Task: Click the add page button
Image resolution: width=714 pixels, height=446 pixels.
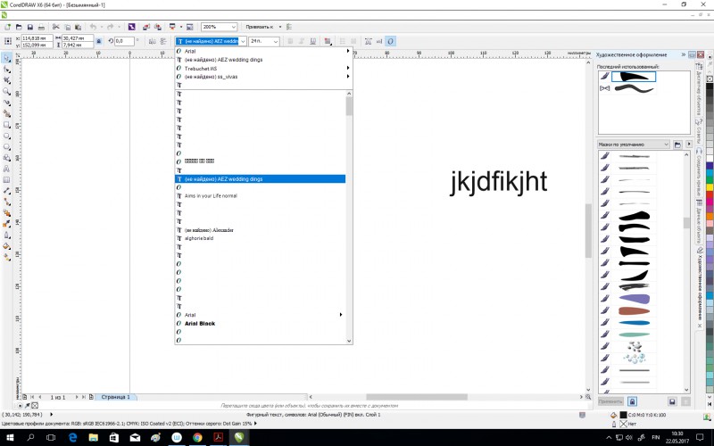Action: [x=91, y=397]
